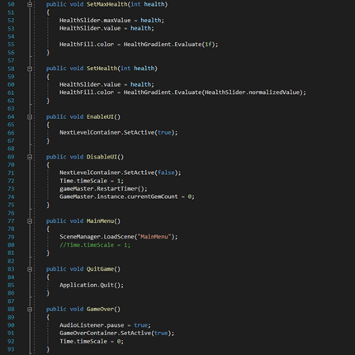355x355 pixels.
Task: Place cursor on commented Time.timeScale line
Action: pyautogui.click(x=95, y=245)
